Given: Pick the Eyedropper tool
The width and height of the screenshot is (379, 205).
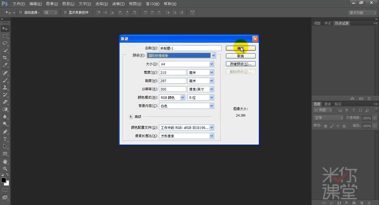Looking at the screenshot, I should coord(5,65).
